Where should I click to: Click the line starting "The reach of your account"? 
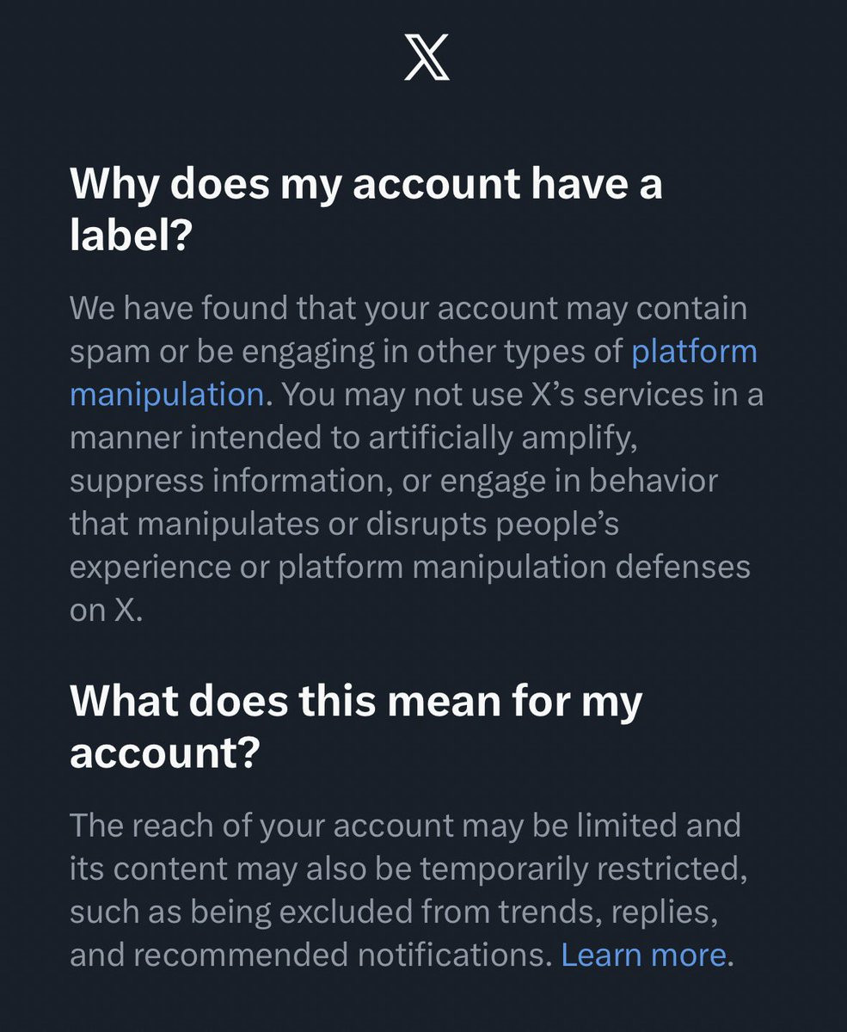[404, 826]
